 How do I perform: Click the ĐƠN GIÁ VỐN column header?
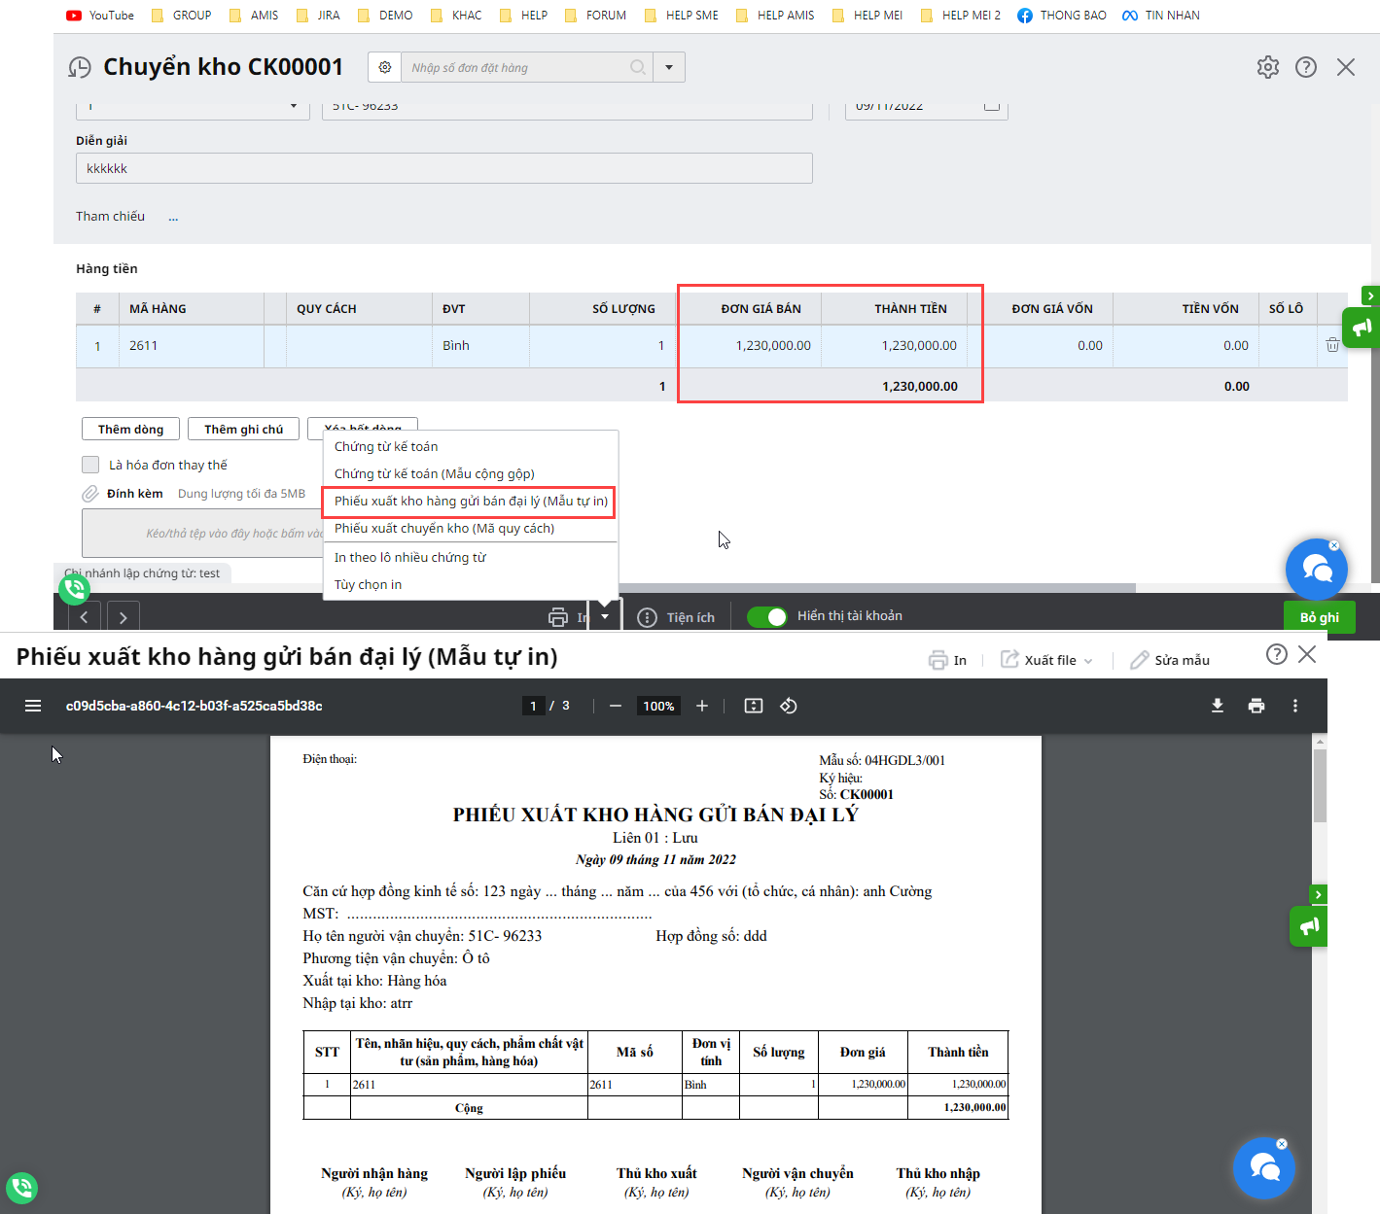[x=1040, y=308]
